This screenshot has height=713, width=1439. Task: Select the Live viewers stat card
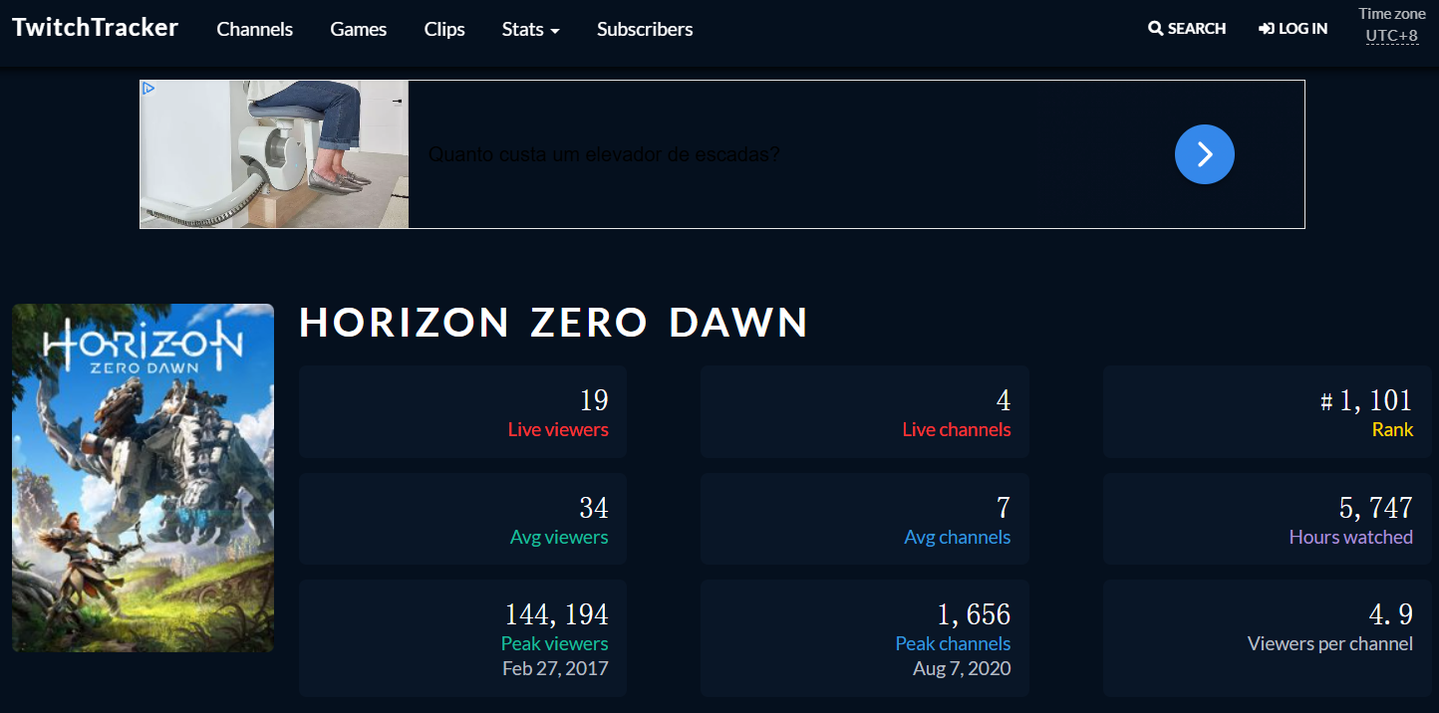click(x=462, y=412)
